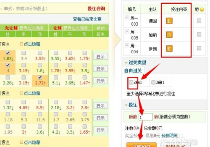
Task: Tick the 1.47 handicap lose checkbox
Action: [85, 77]
